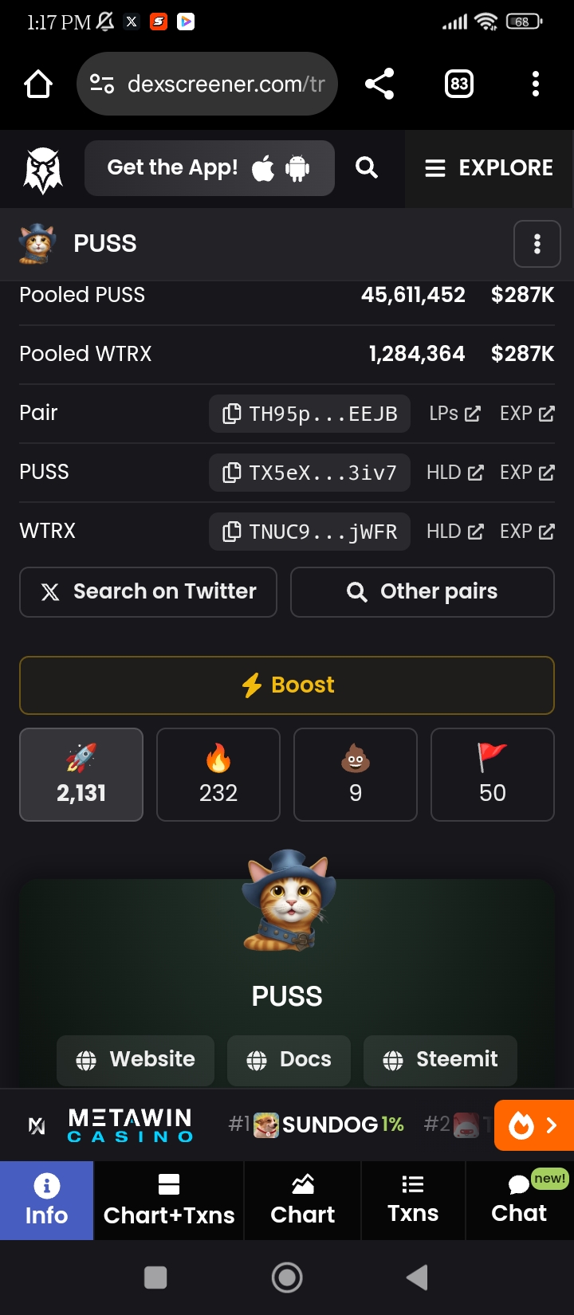Open Search on Twitter
The height and width of the screenshot is (1315, 574).
(x=148, y=592)
